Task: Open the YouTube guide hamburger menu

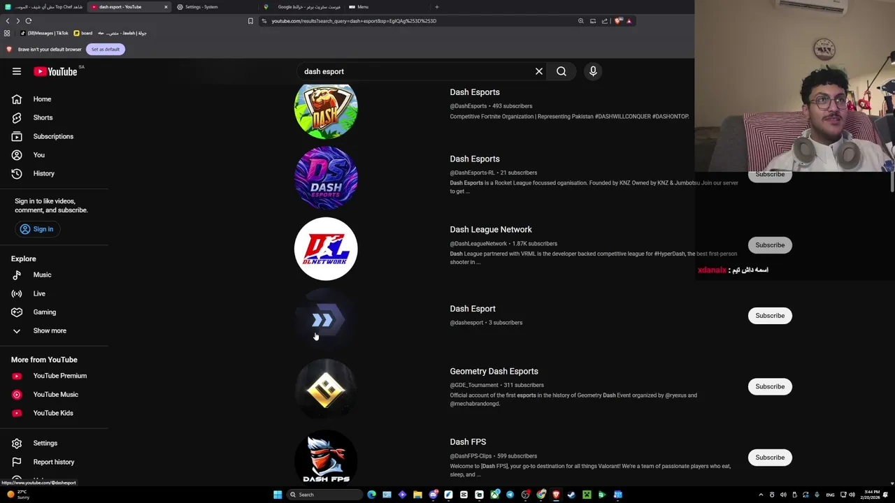Action: [17, 71]
